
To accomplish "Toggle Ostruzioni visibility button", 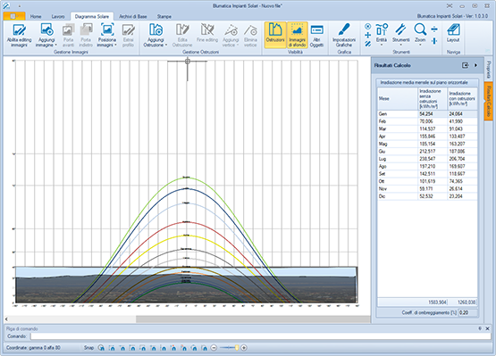I will pyautogui.click(x=275, y=35).
